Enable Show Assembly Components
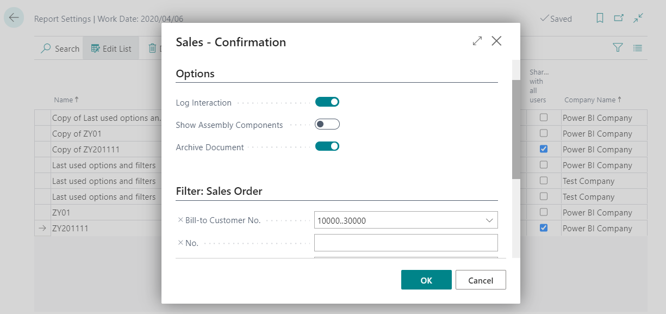The image size is (666, 314). tap(327, 124)
